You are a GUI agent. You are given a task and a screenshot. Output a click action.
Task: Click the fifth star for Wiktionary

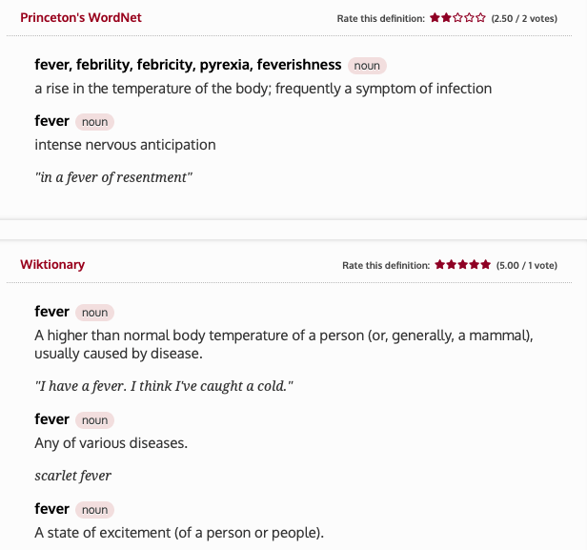(486, 265)
